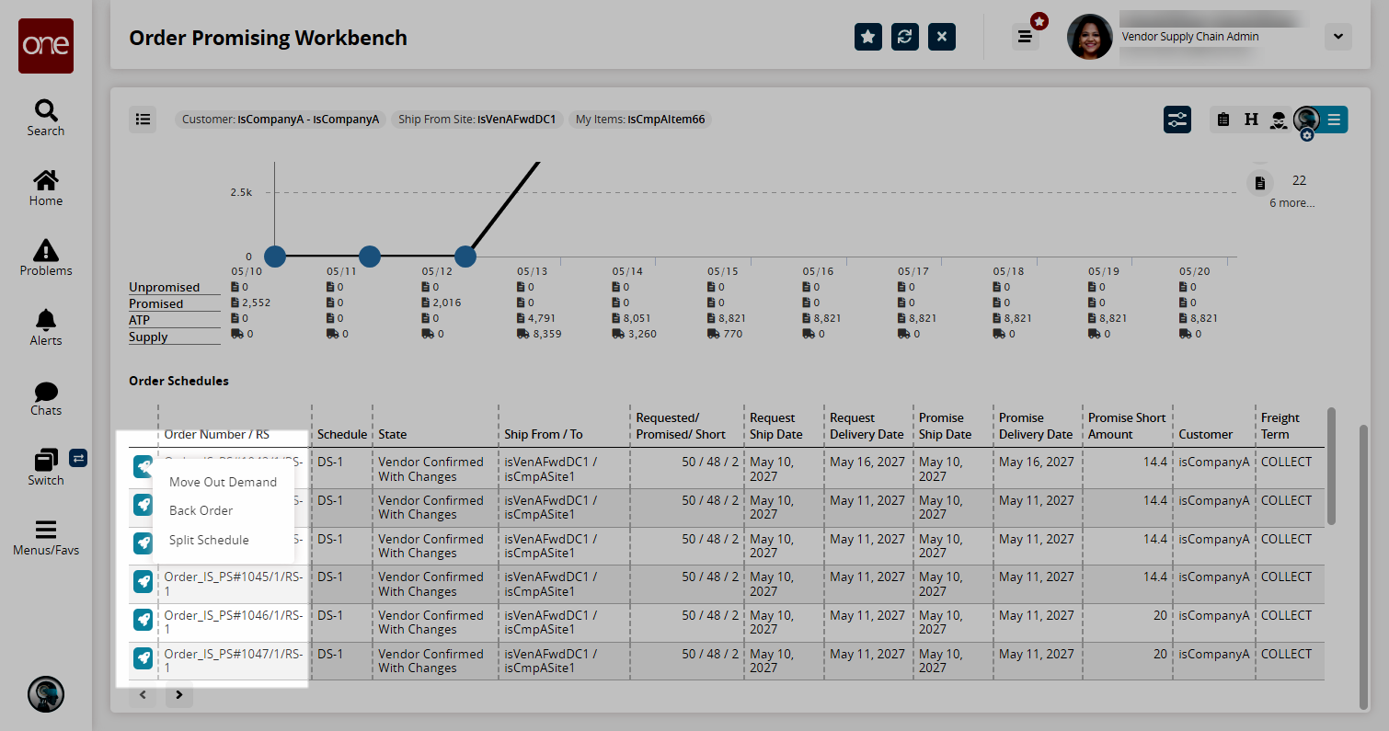Open the Menus/Favs menu
Viewport: 1389px width, 731px height.
[46, 538]
